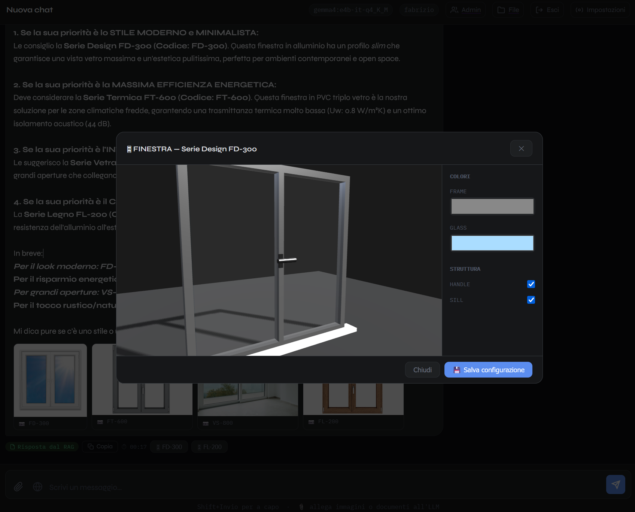The width and height of the screenshot is (635, 512).
Task: Copy the response using the Copia icon
Action: (100, 446)
